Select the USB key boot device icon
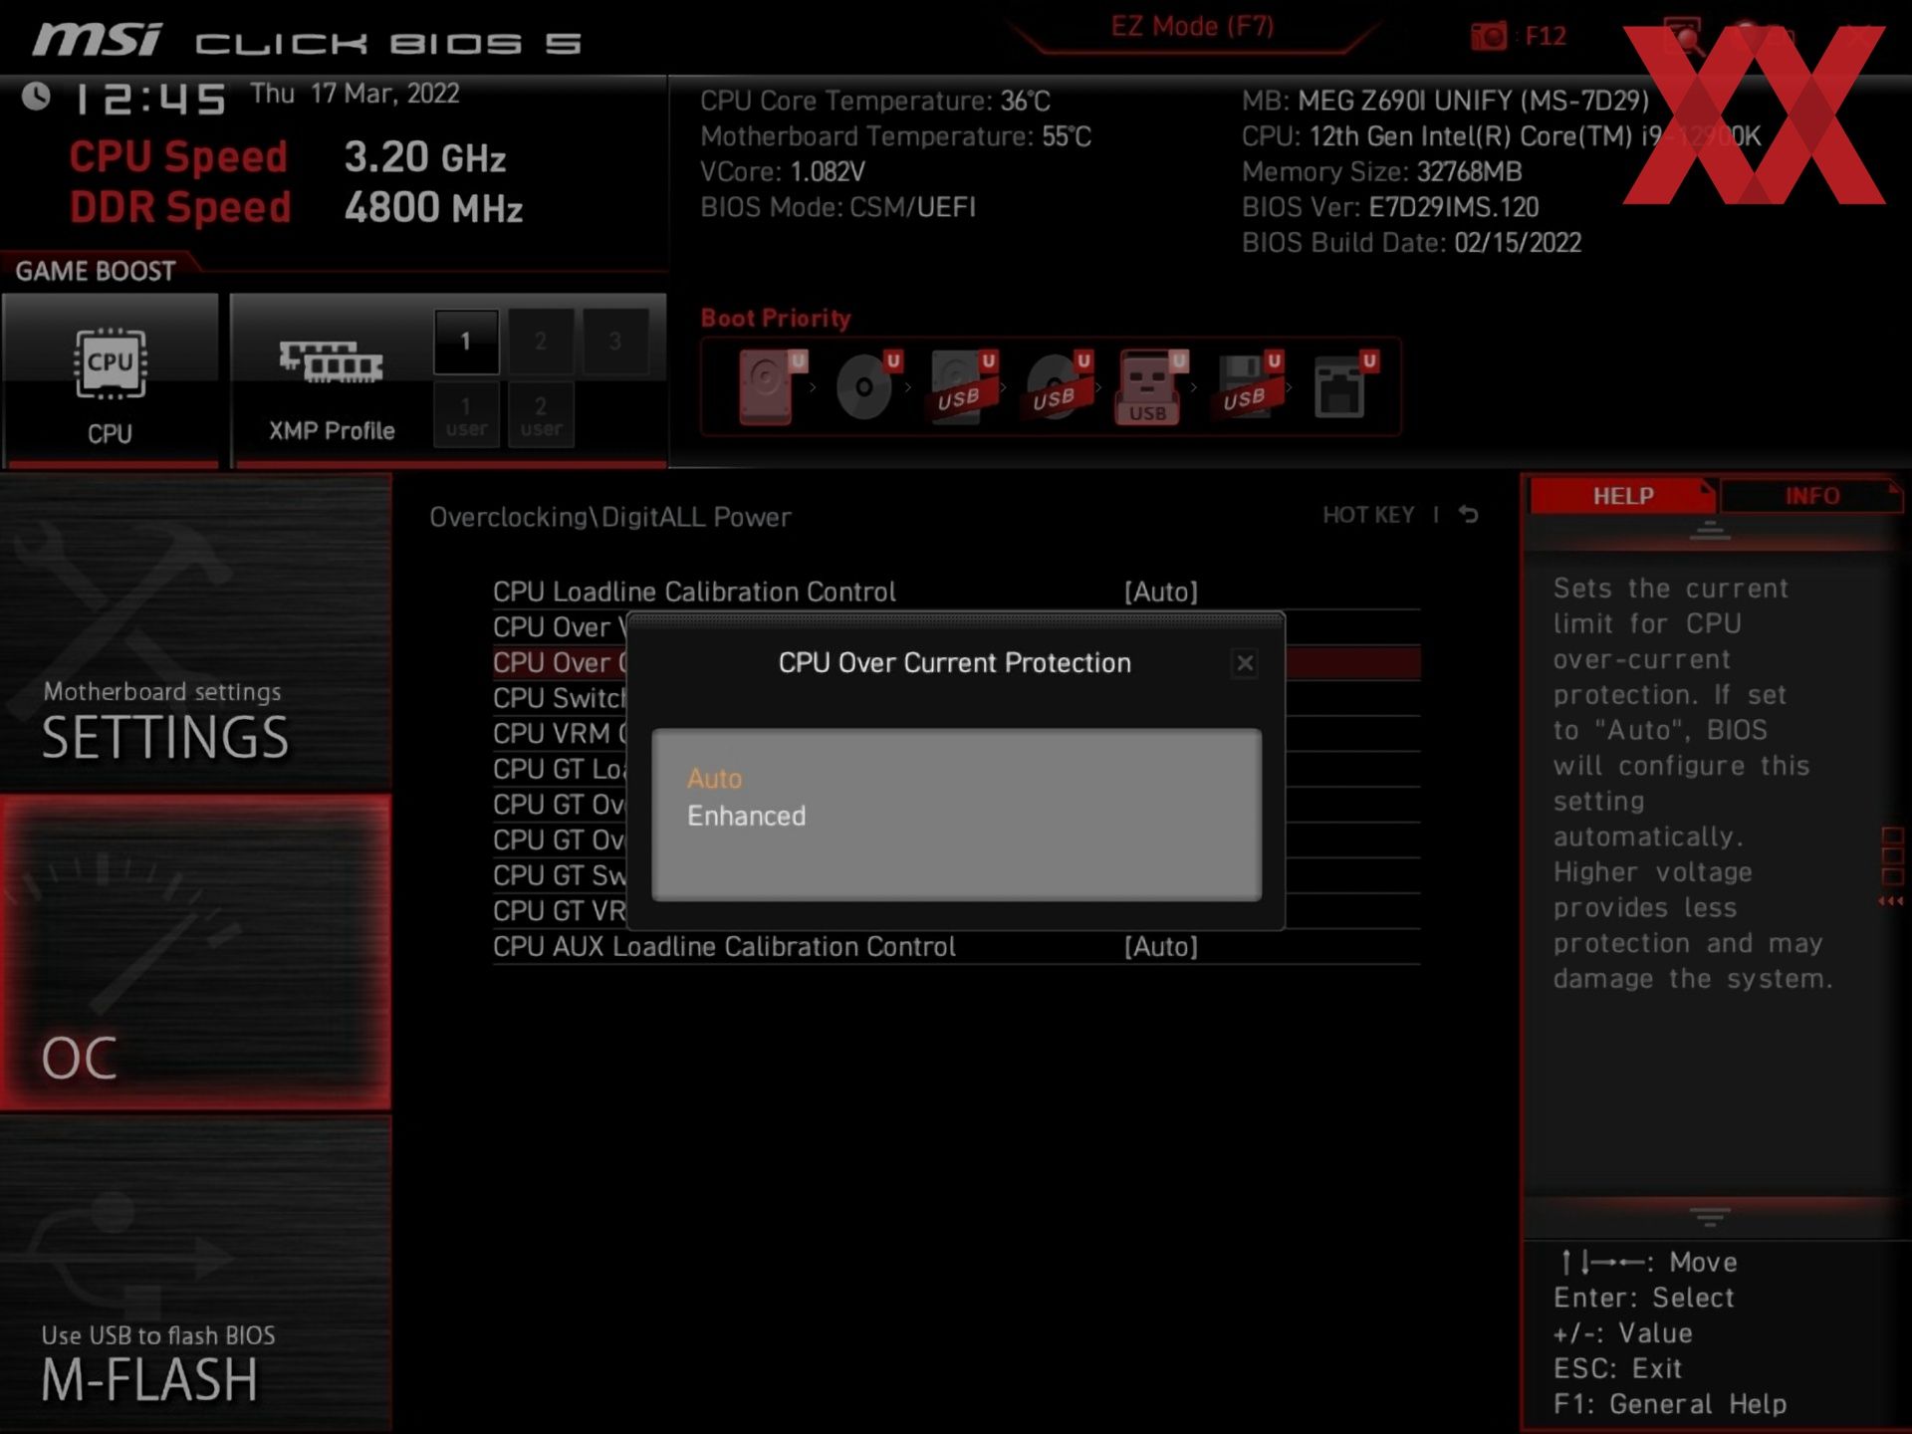The image size is (1912, 1434). coord(1152,387)
